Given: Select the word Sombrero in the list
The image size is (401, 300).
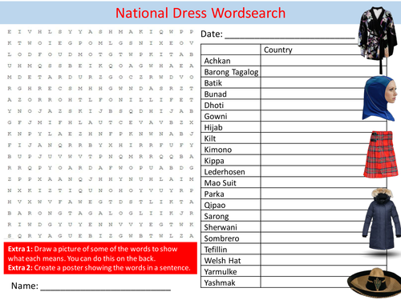Looking at the screenshot, I should [221, 238].
